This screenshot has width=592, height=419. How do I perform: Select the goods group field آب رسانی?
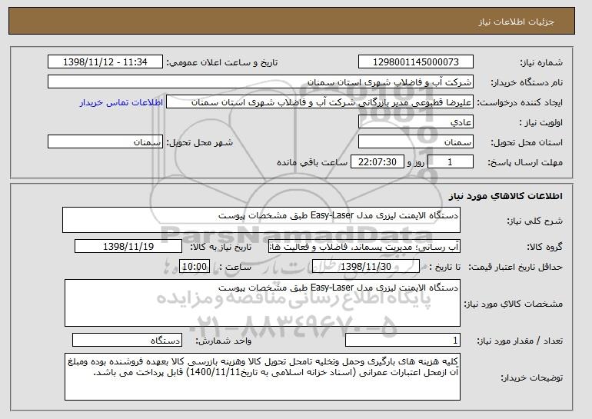[364, 247]
